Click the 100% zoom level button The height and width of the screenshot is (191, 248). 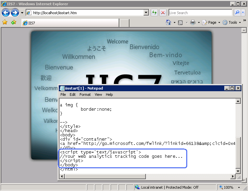[x=227, y=187]
